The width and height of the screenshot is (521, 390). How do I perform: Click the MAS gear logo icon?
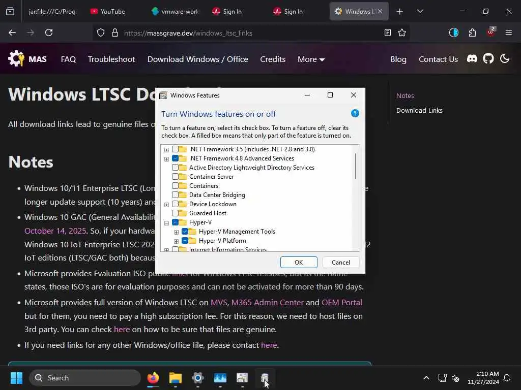16,59
